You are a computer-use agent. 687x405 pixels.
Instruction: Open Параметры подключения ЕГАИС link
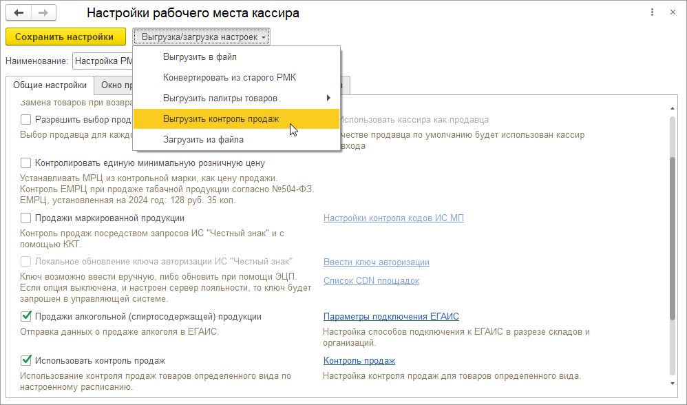pos(391,316)
